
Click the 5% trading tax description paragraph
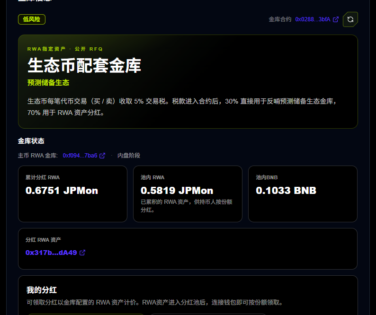182,107
